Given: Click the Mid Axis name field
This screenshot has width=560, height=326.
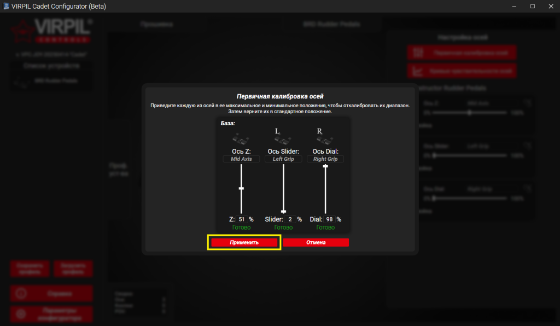Looking at the screenshot, I should (241, 159).
